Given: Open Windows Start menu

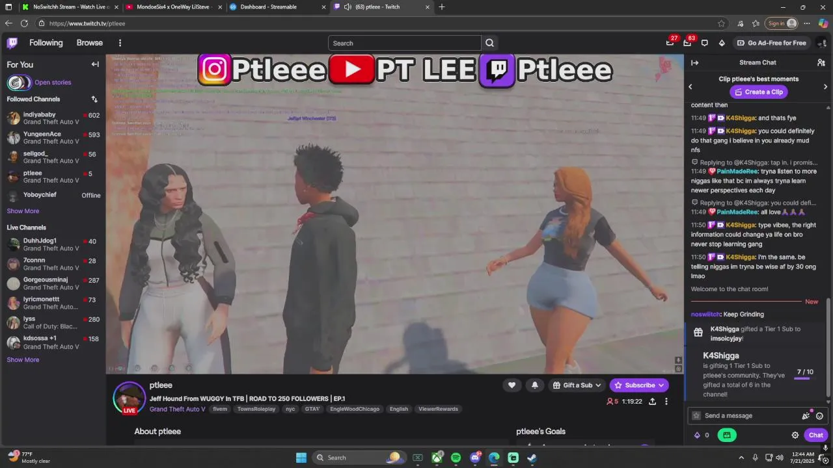Looking at the screenshot, I should [x=301, y=458].
